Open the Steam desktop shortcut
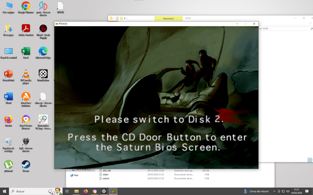 [26, 164]
